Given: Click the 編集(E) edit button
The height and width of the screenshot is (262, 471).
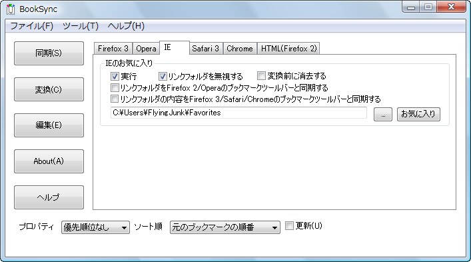Looking at the screenshot, I should [49, 125].
